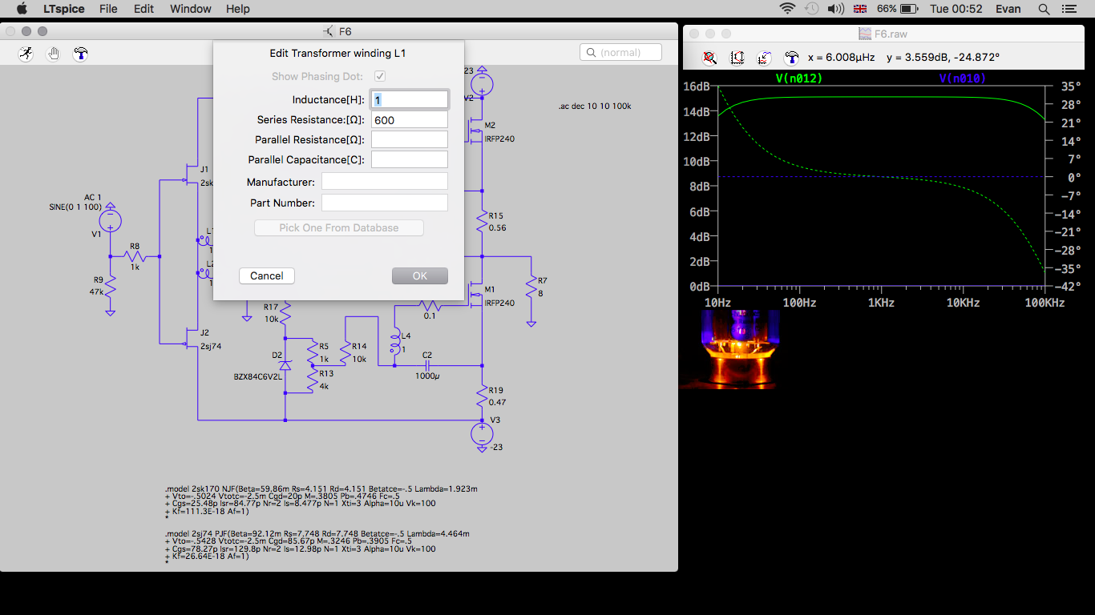
Task: Click the 1KHz label on frequency axis
Action: tap(880, 303)
